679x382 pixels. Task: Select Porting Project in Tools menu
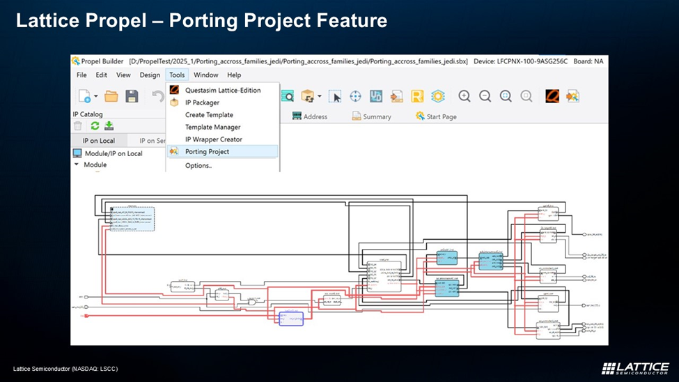coord(223,151)
